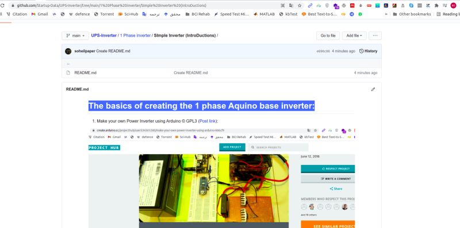Open the MATLAB bookmark
This screenshot has height=228, width=460.
[x=264, y=14]
